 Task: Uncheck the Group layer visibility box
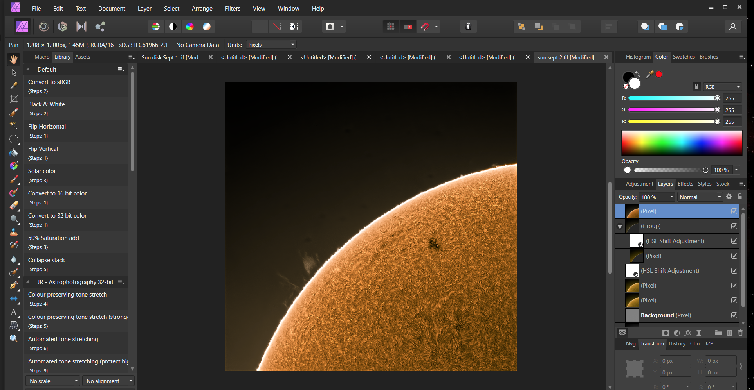tap(734, 226)
